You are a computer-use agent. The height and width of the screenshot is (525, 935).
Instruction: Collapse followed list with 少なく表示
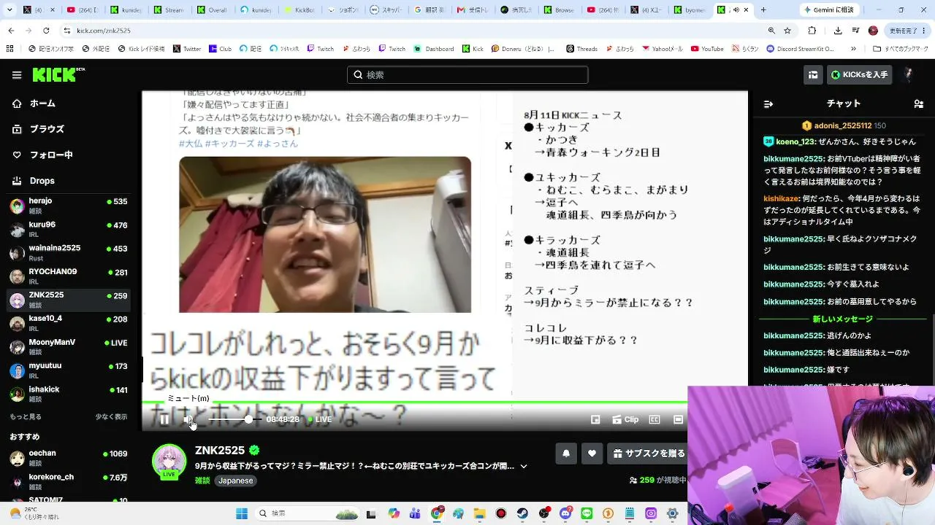click(111, 417)
